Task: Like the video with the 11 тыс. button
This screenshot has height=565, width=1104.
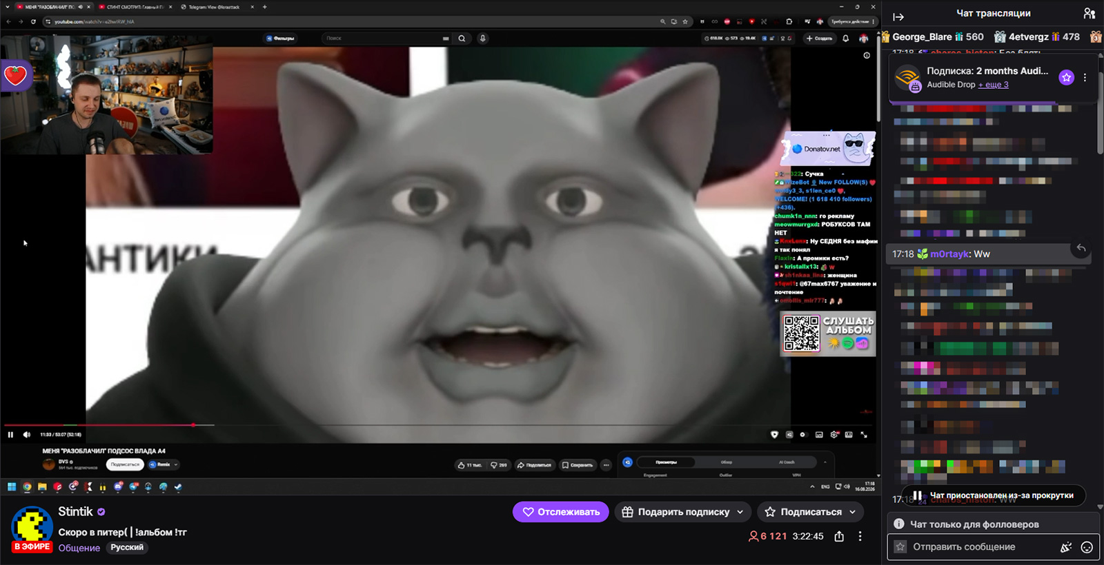Action: 469,465
